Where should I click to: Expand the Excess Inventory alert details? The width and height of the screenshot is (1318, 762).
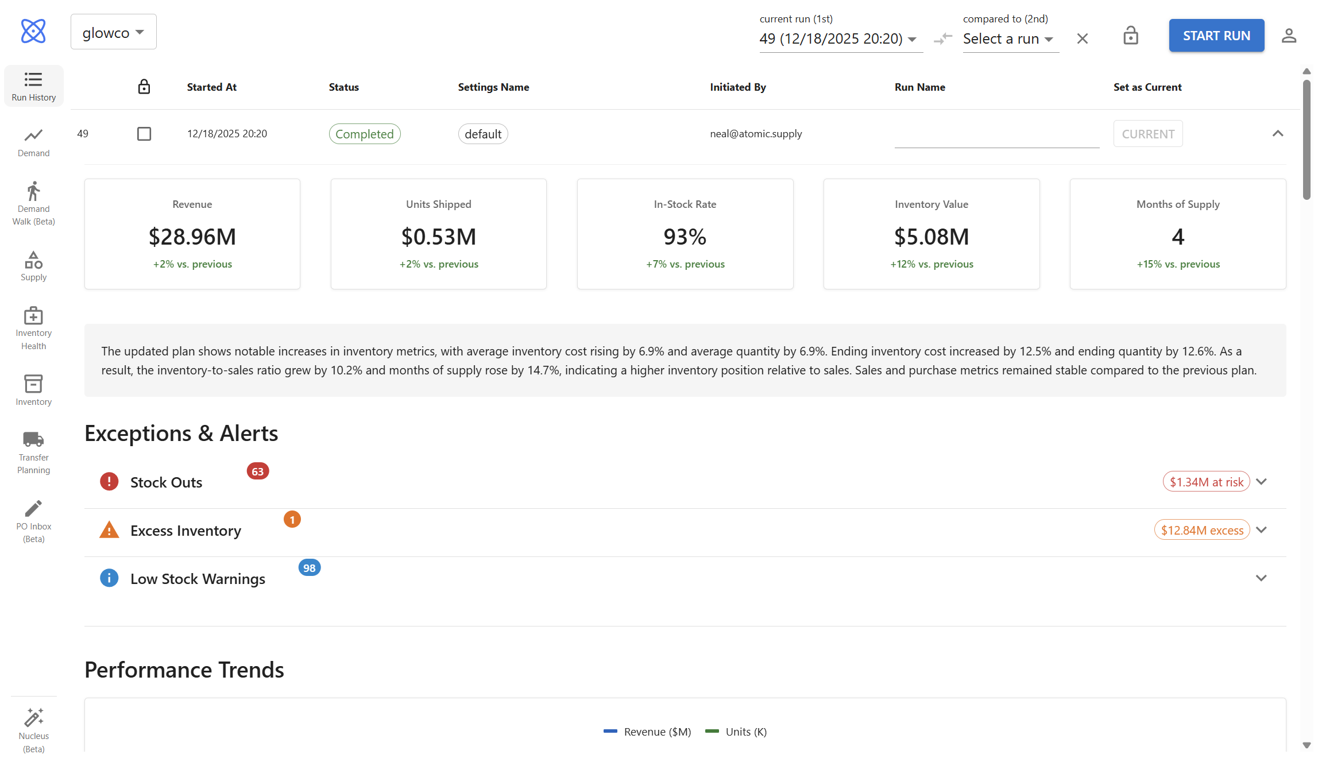click(1261, 529)
